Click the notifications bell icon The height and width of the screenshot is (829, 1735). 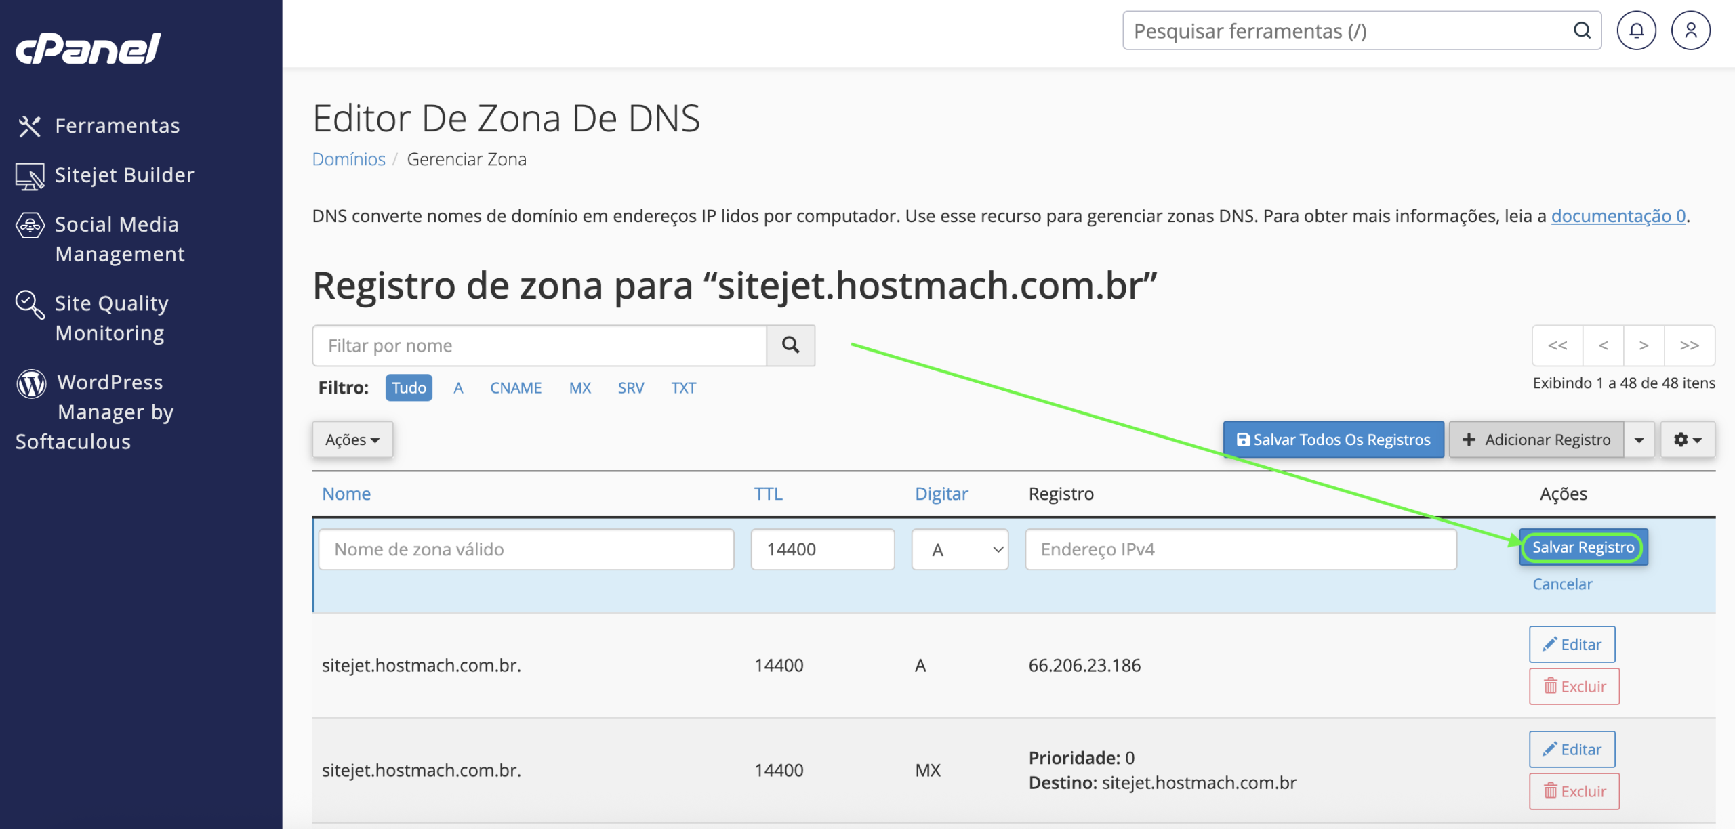click(x=1636, y=30)
